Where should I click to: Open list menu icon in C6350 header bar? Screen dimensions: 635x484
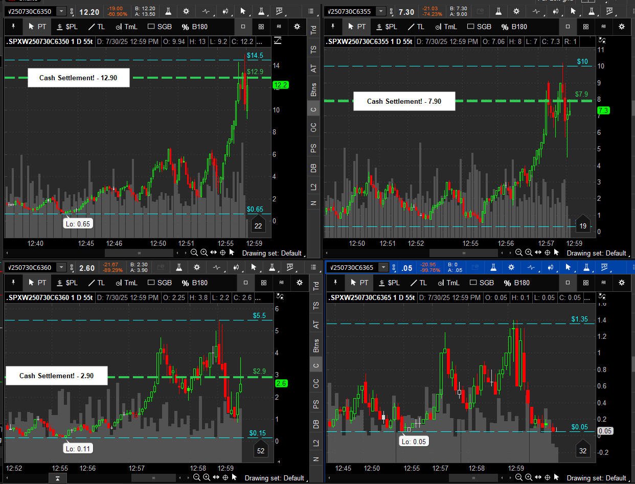tap(311, 11)
